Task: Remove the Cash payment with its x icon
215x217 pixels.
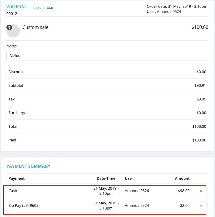Action: tap(201, 191)
